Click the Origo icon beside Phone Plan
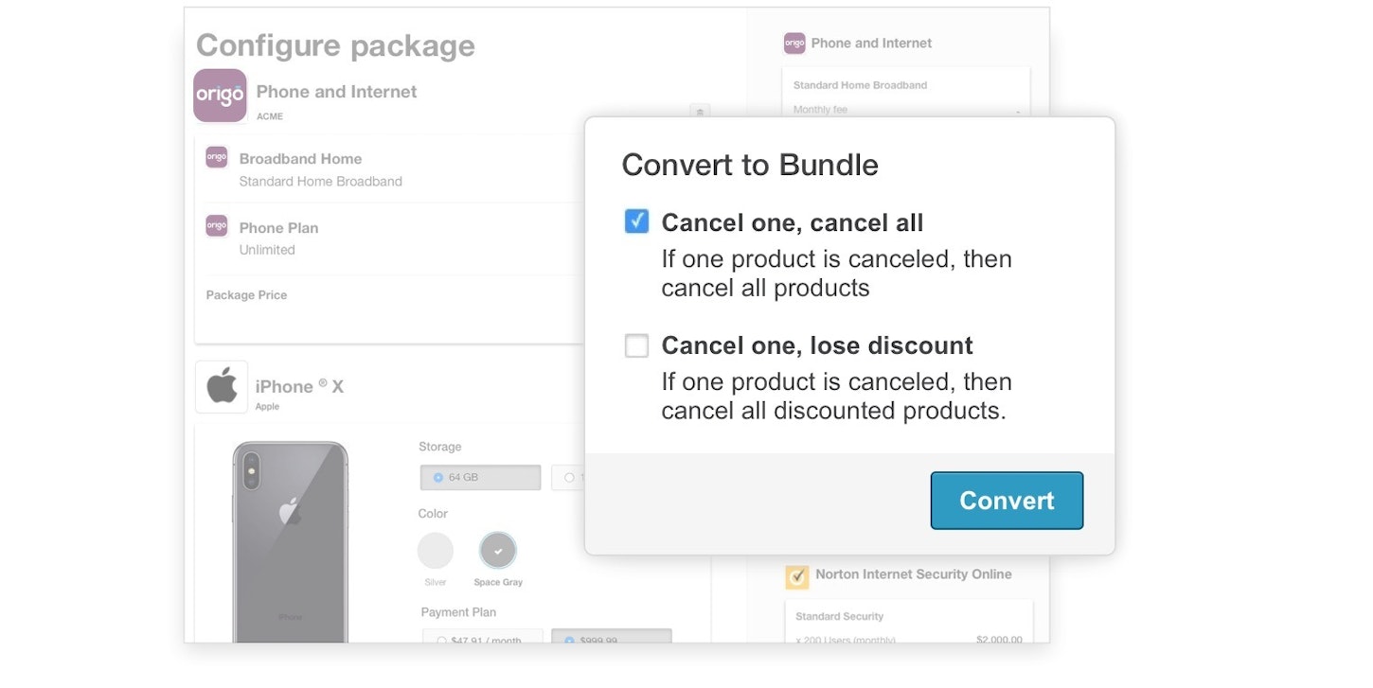Image resolution: width=1373 pixels, height=688 pixels. pos(217,226)
